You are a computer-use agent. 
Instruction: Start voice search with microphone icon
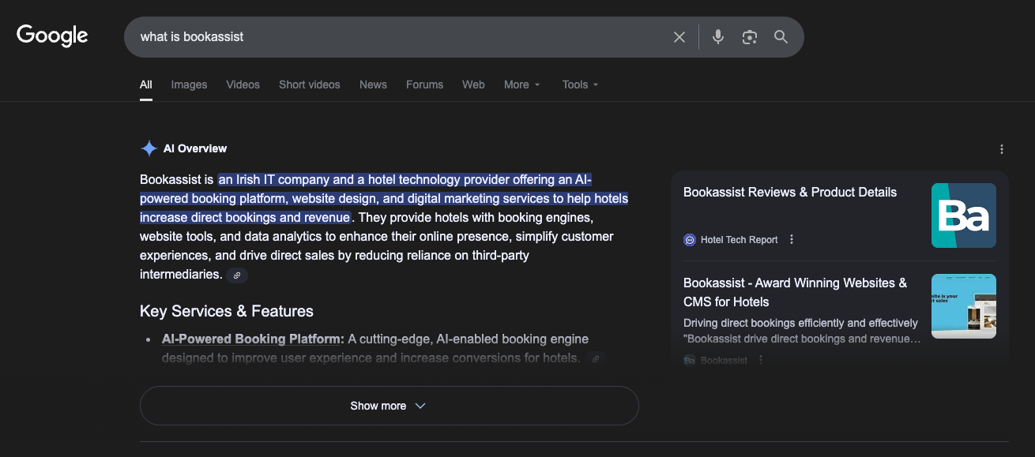click(717, 37)
